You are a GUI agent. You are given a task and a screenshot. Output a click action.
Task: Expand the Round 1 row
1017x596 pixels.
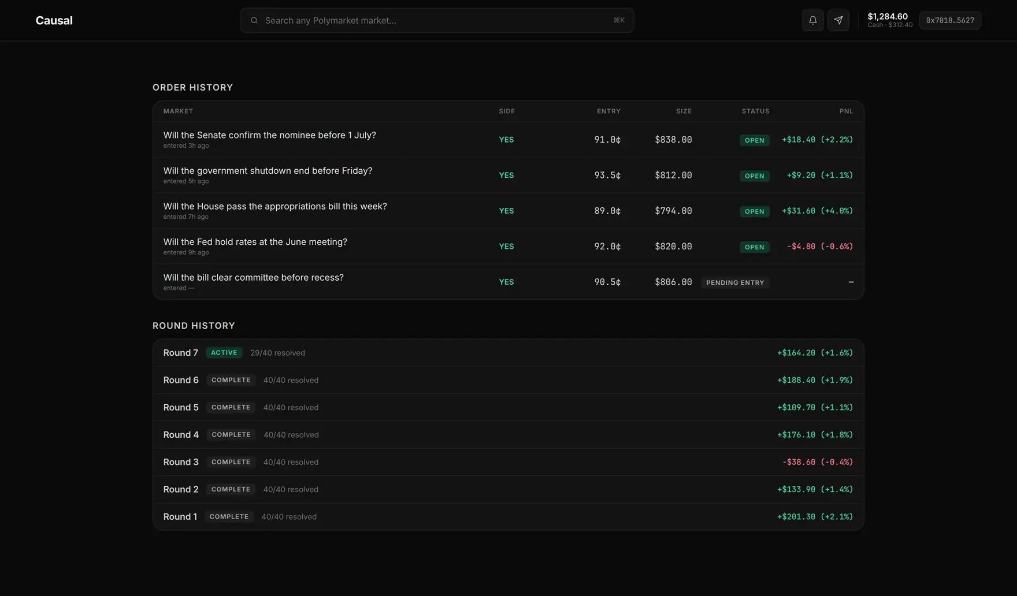pyautogui.click(x=509, y=517)
